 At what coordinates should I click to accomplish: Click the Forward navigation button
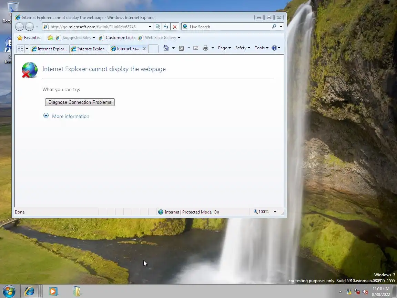coord(29,27)
